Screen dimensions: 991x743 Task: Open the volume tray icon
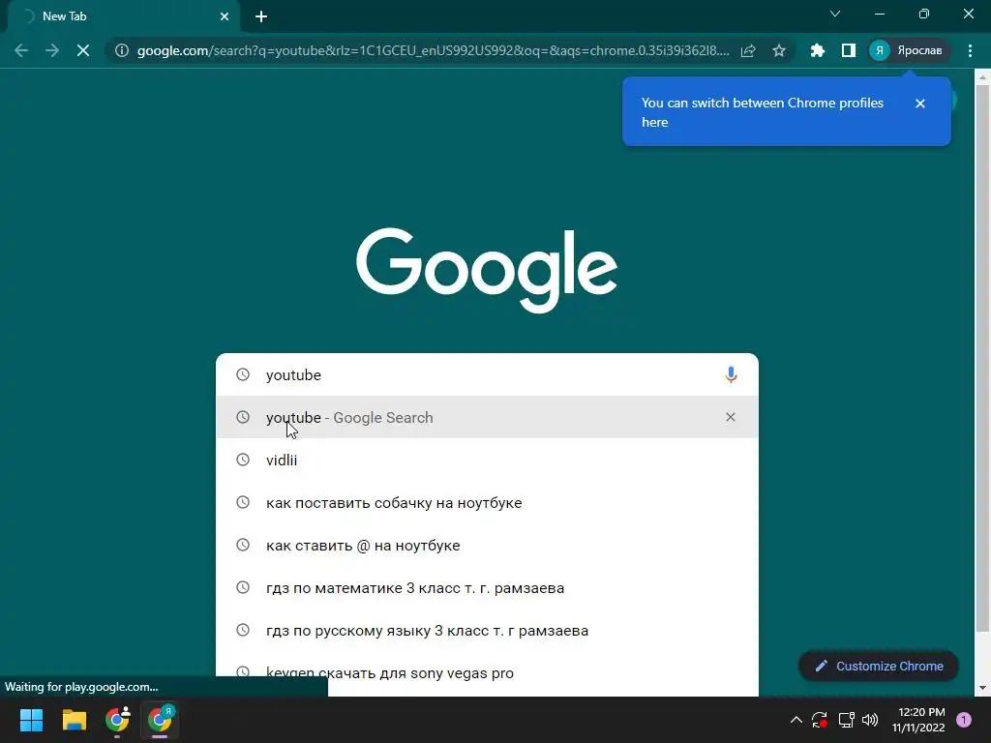pyautogui.click(x=870, y=720)
